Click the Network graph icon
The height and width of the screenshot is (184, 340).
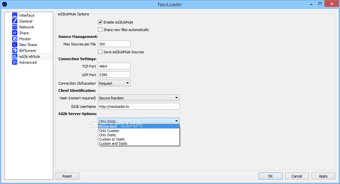pos(14,27)
